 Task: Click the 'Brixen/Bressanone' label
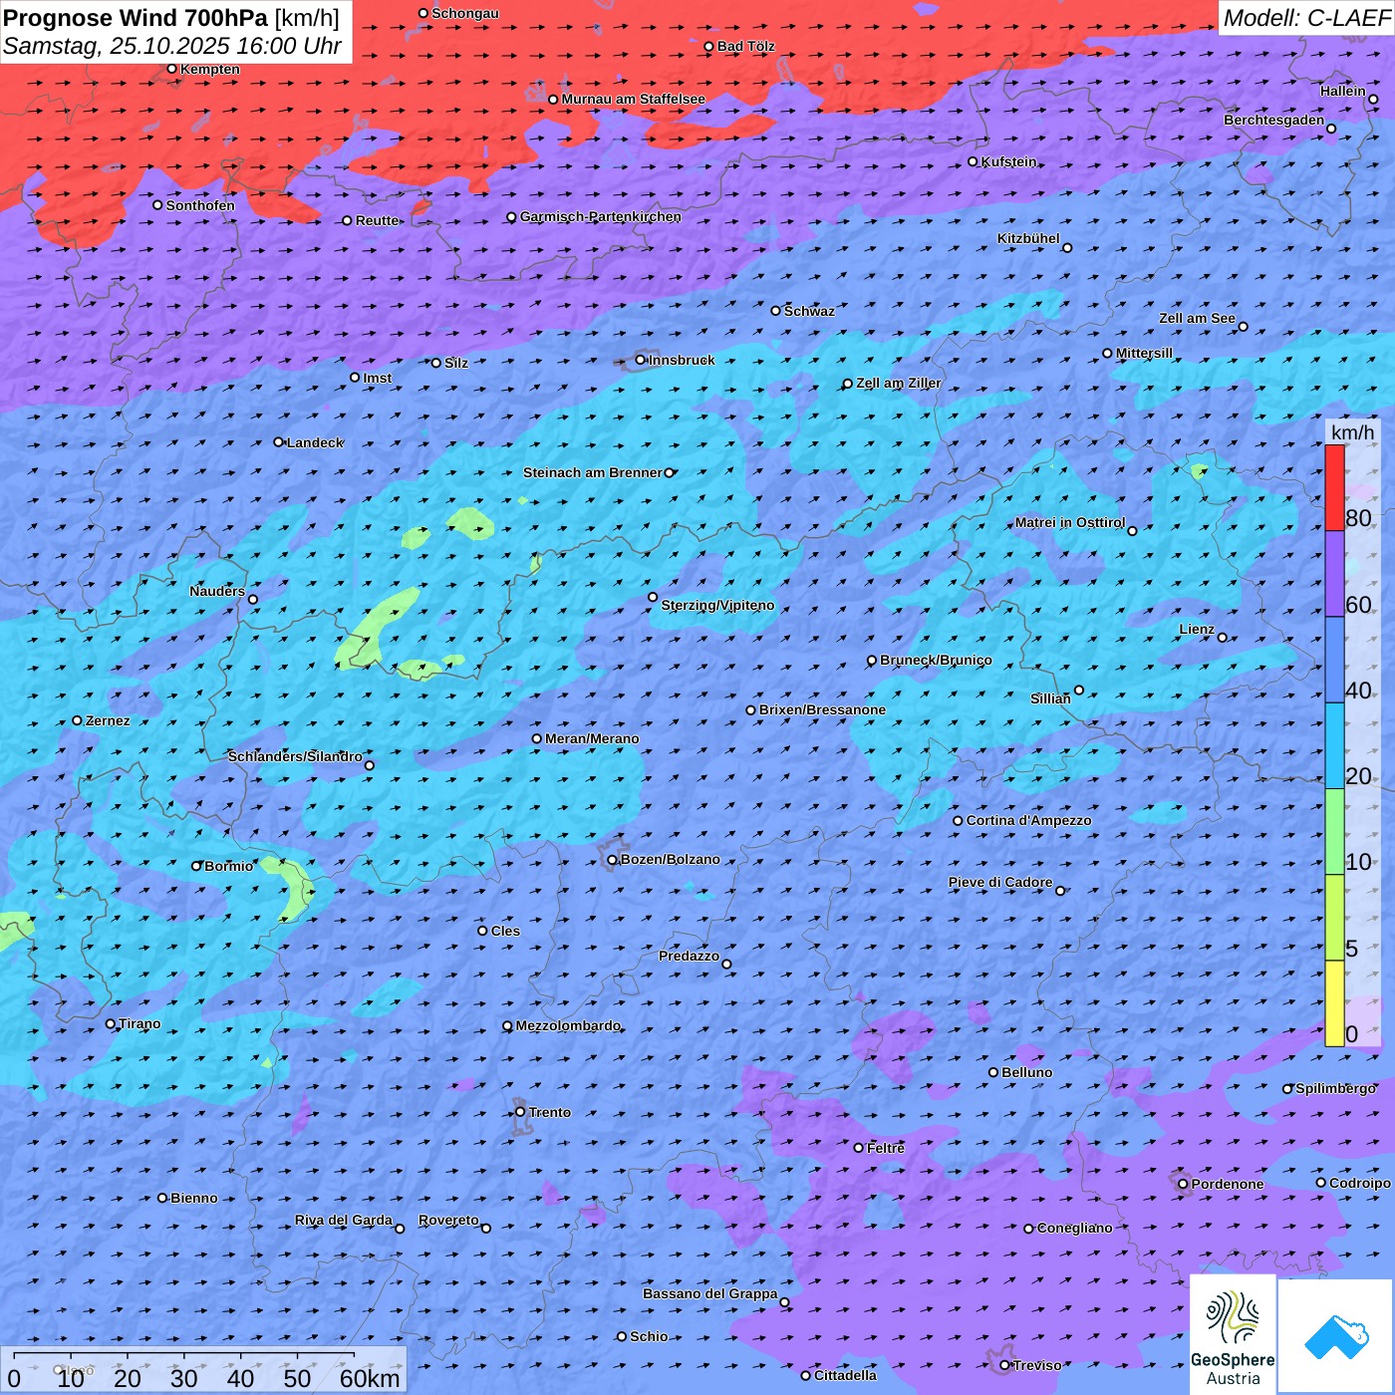[822, 709]
